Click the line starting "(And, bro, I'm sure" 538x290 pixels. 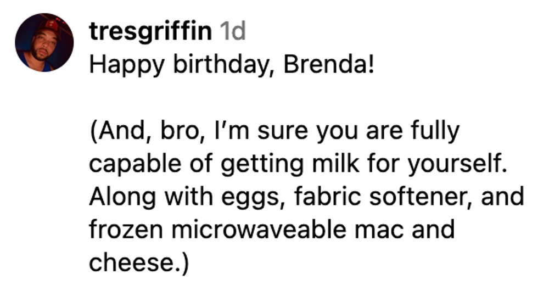[x=273, y=132]
